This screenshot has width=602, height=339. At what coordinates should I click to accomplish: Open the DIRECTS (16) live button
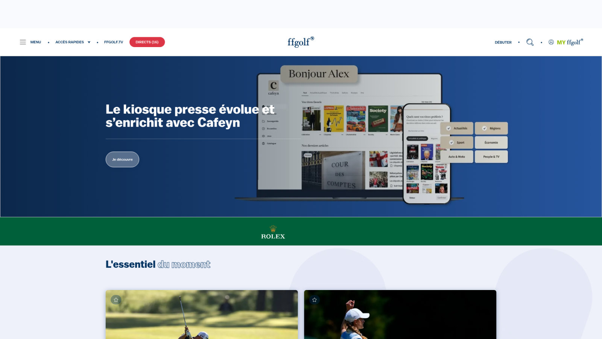(x=147, y=42)
